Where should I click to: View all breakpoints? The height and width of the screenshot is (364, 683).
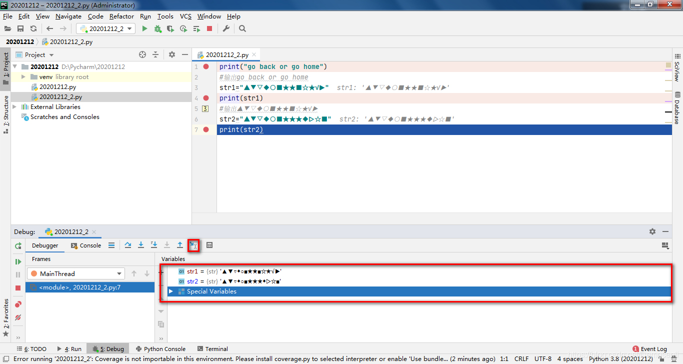point(18,304)
